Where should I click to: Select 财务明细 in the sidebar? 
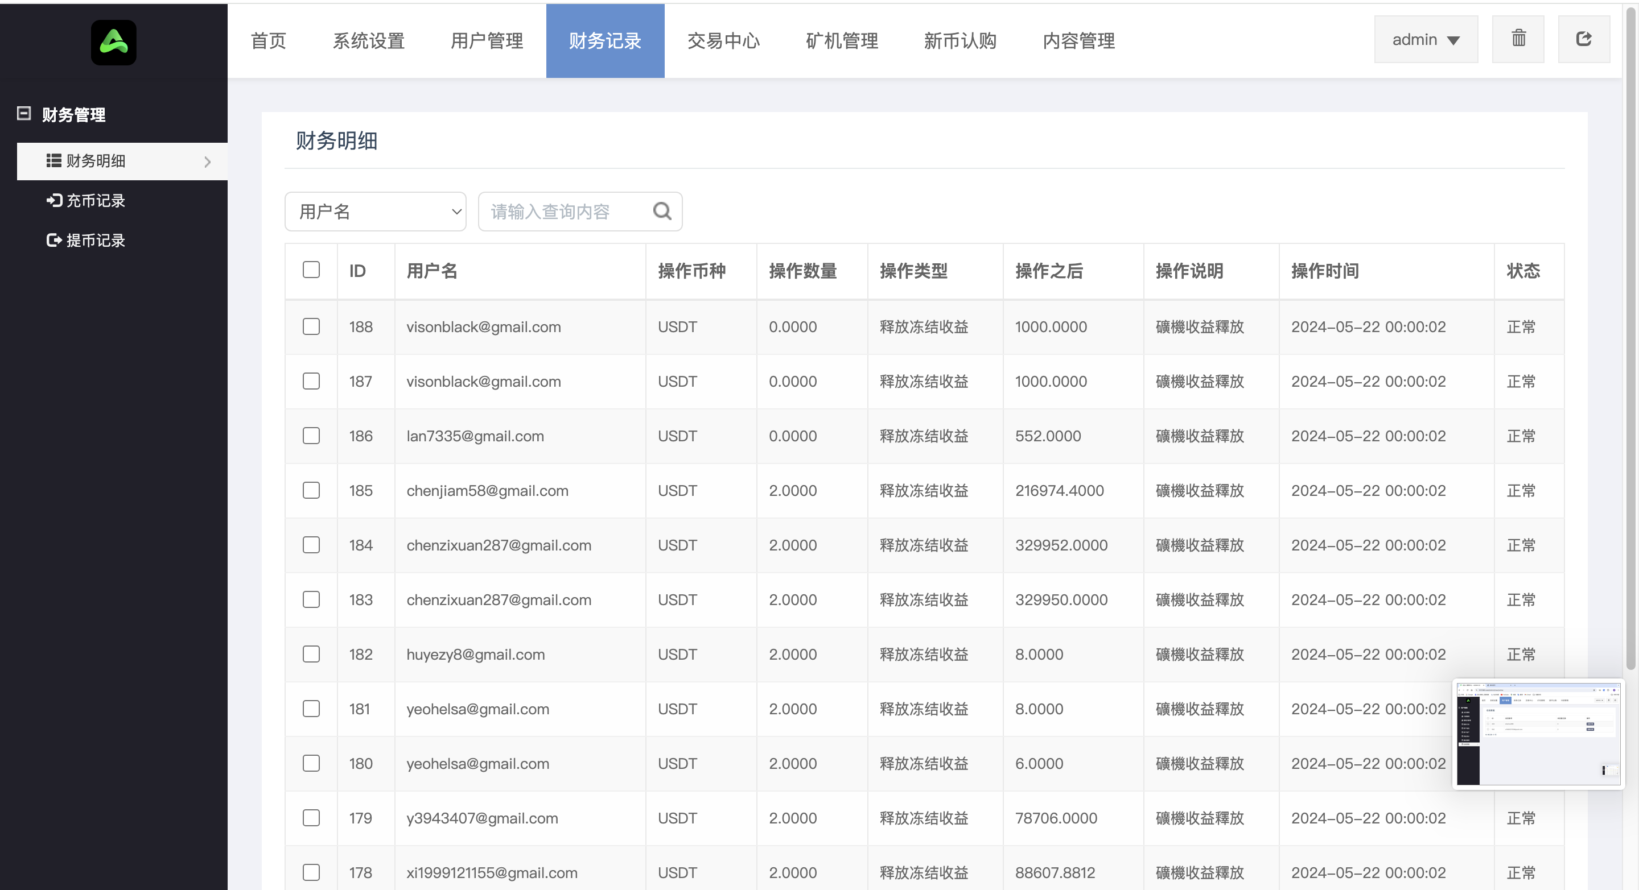[122, 162]
